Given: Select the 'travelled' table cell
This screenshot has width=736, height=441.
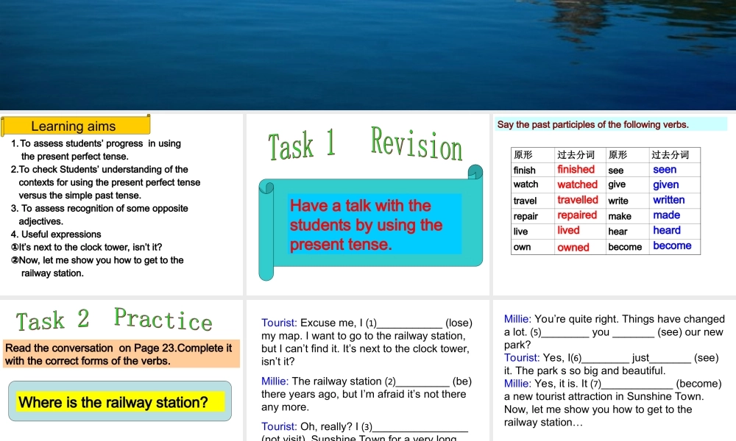Looking at the screenshot, I should [x=580, y=200].
